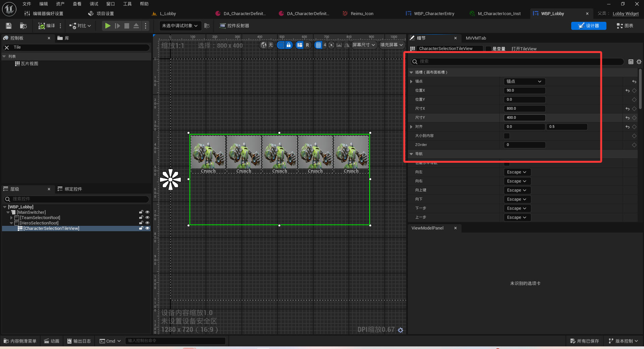
Task: Switch to the 设计器 designer mode
Action: tap(589, 26)
